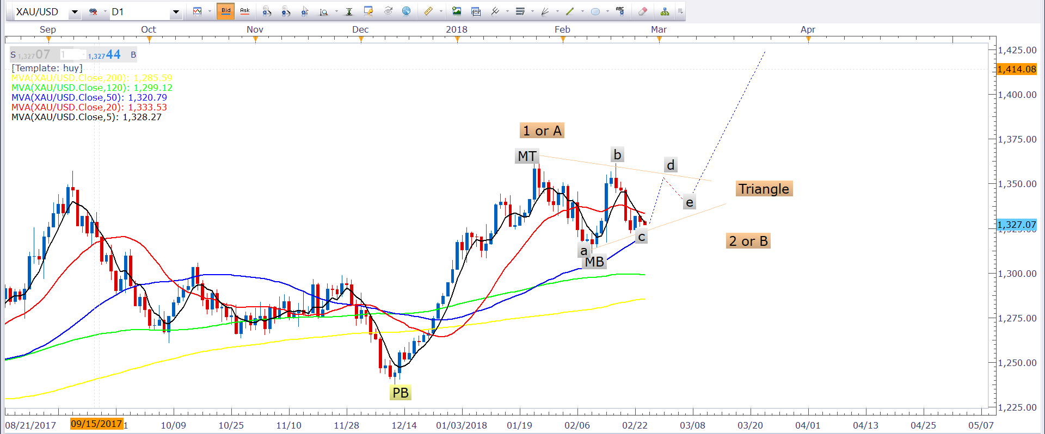The height and width of the screenshot is (434, 1045).
Task: Select the green line drawing tool
Action: tap(570, 11)
